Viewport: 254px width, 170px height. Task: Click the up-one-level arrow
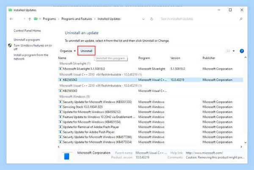click(x=30, y=19)
